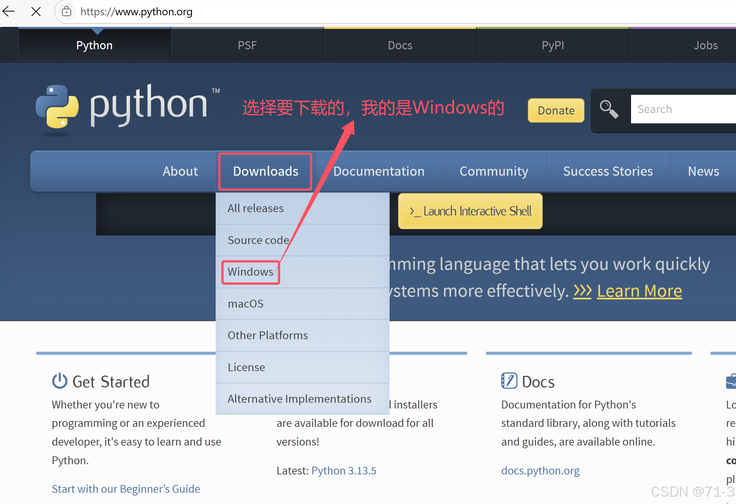Click the Donate button

tap(556, 110)
